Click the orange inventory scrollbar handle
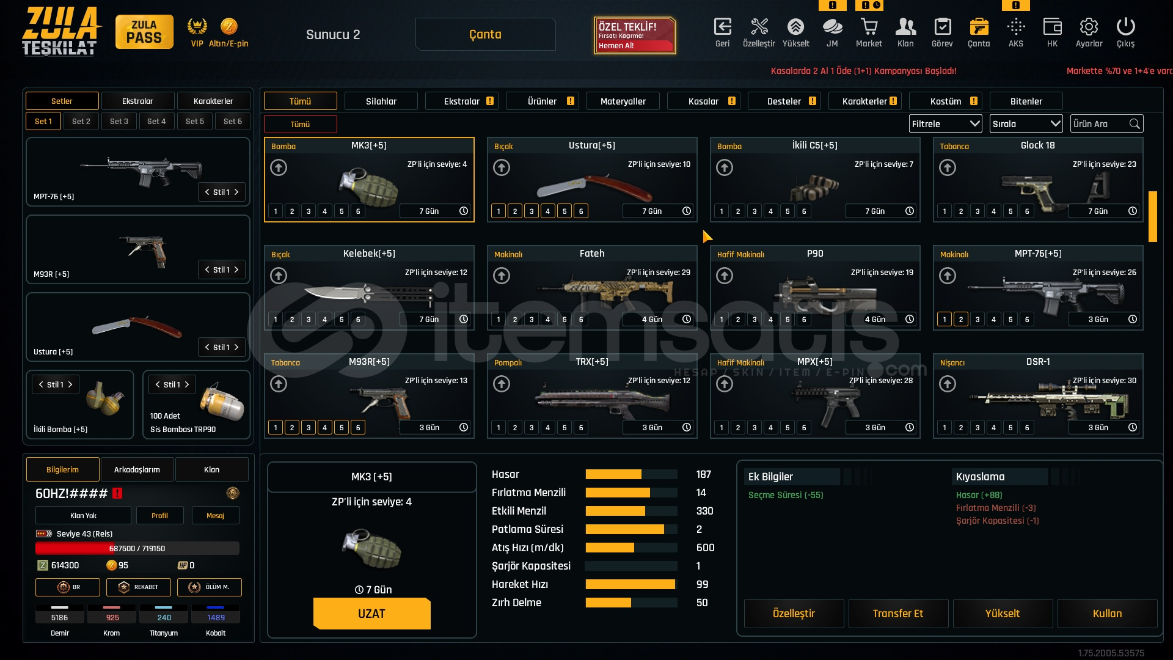 coord(1153,217)
